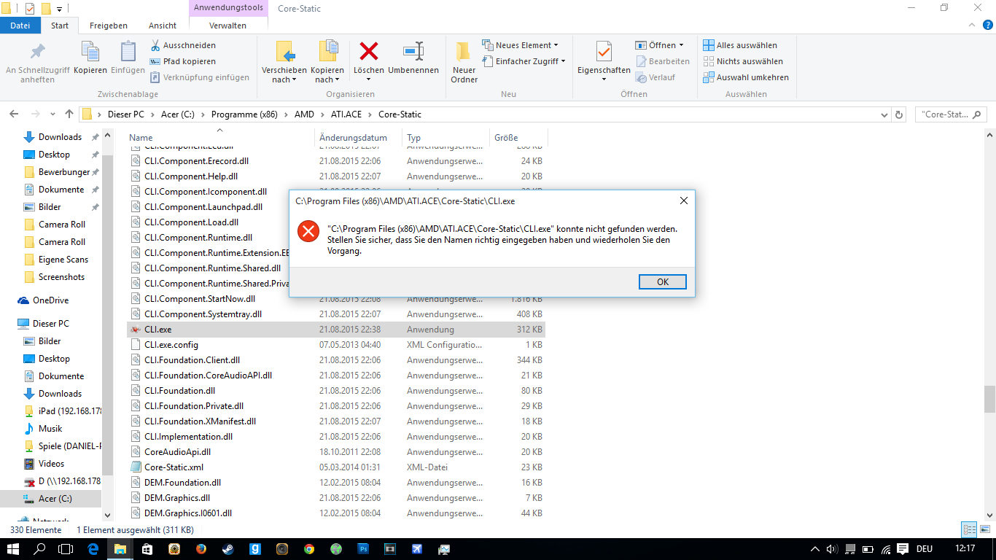Open the Datei menu
This screenshot has height=560, width=996.
(20, 25)
